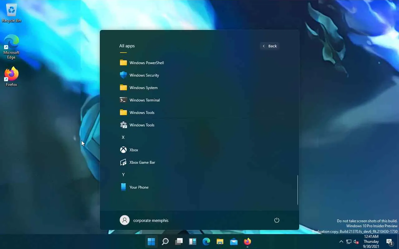Go back using the Back button
The image size is (399, 249).
(270, 46)
